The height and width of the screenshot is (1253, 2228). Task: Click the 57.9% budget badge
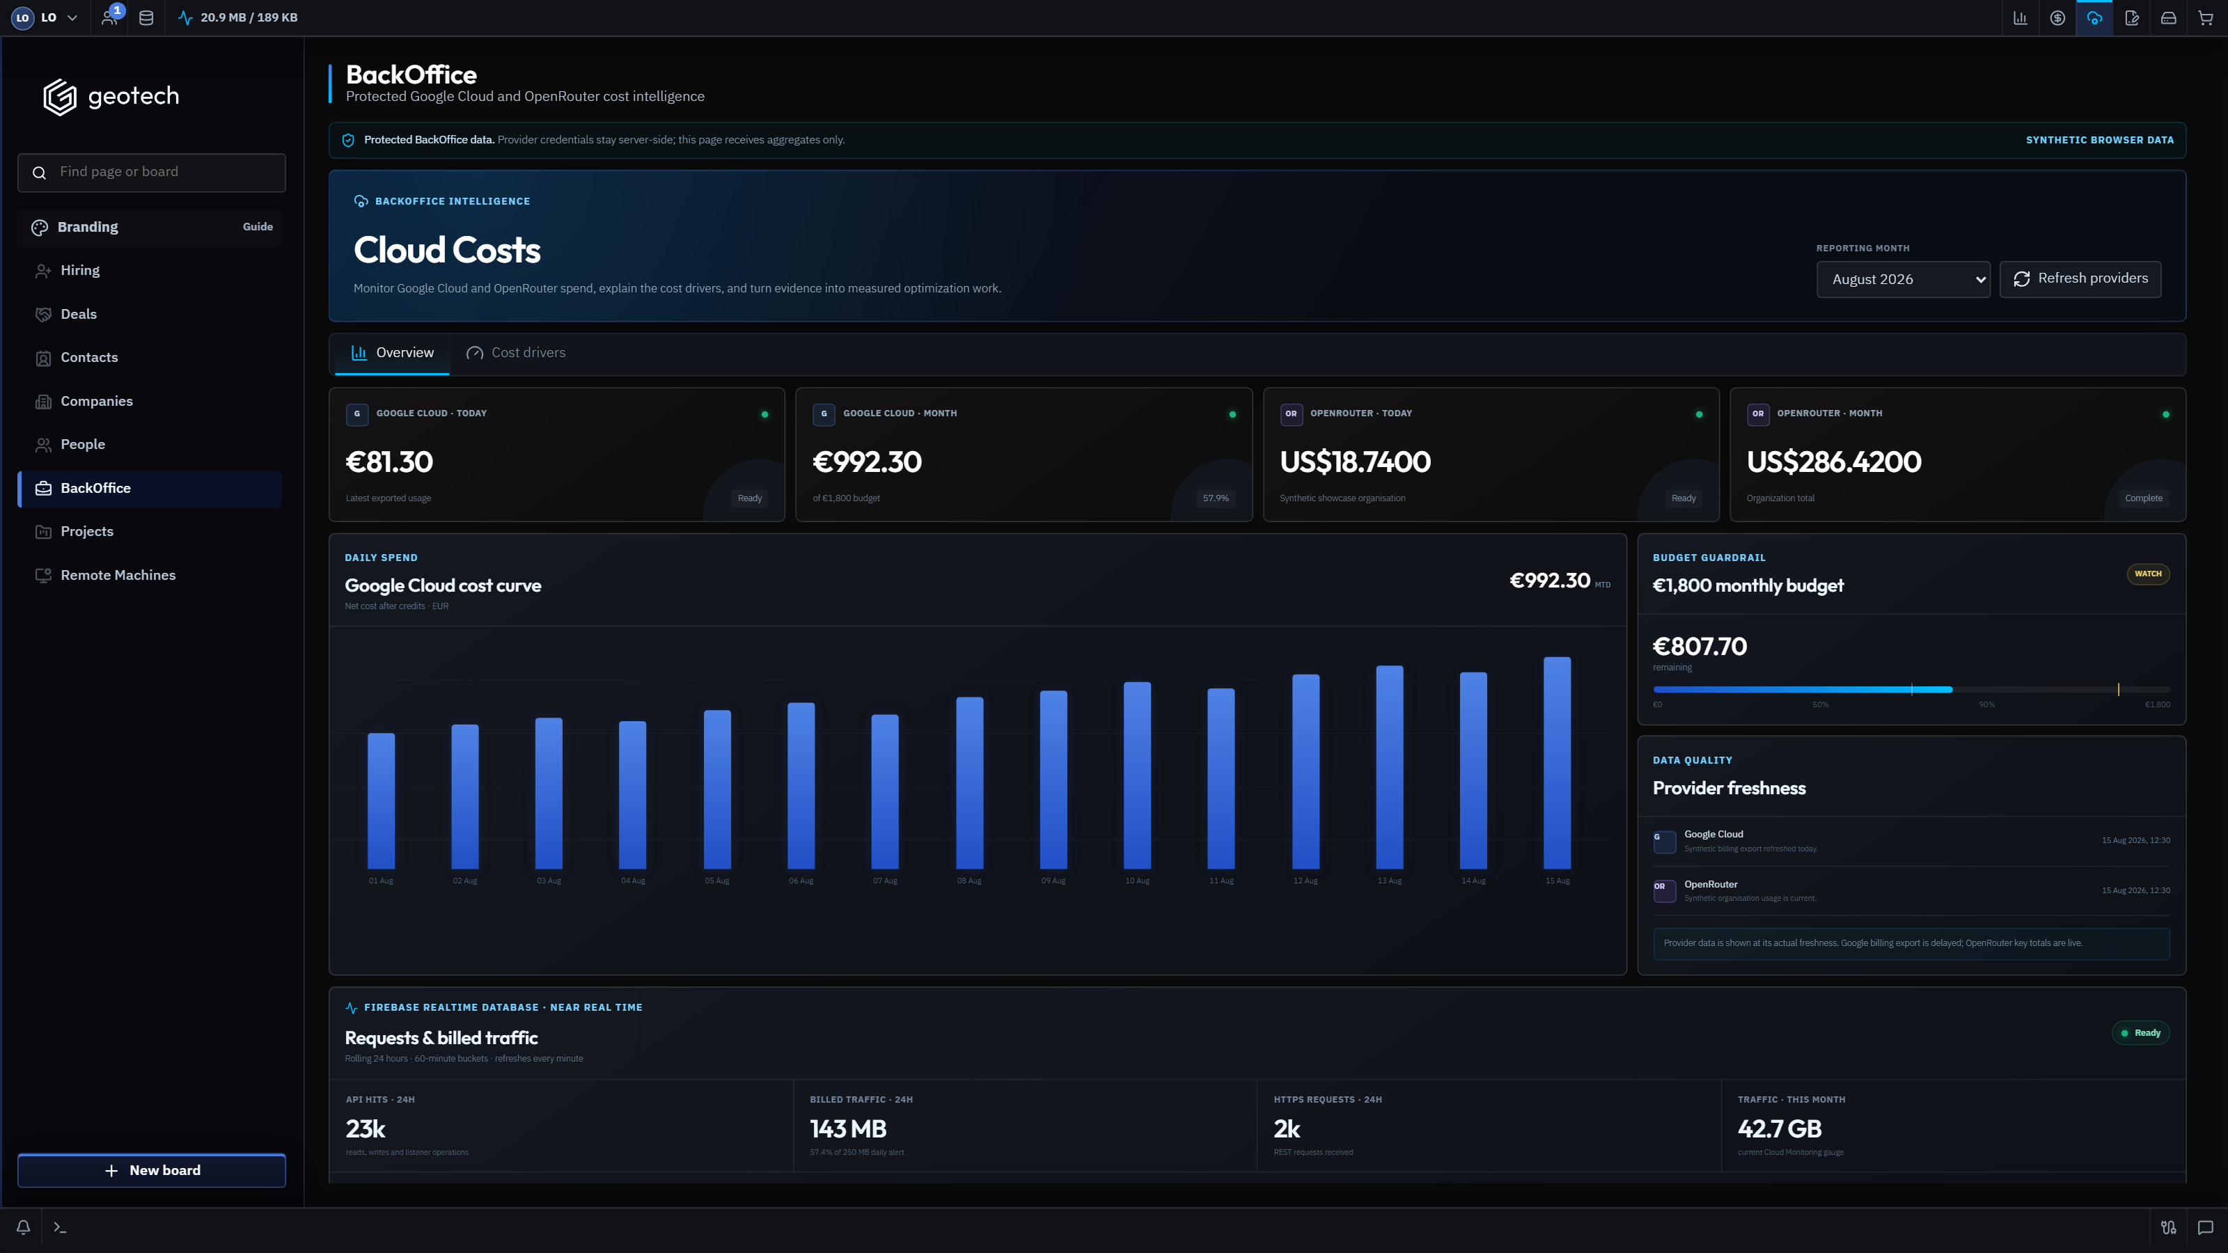tap(1215, 498)
